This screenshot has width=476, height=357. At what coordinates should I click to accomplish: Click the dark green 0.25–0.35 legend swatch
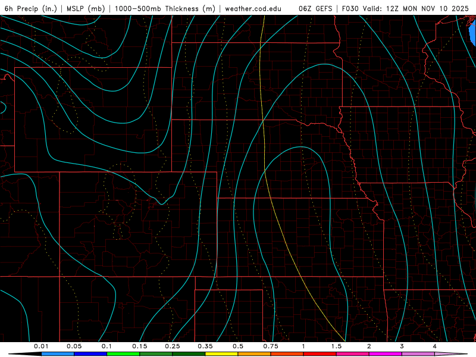pyautogui.click(x=189, y=354)
